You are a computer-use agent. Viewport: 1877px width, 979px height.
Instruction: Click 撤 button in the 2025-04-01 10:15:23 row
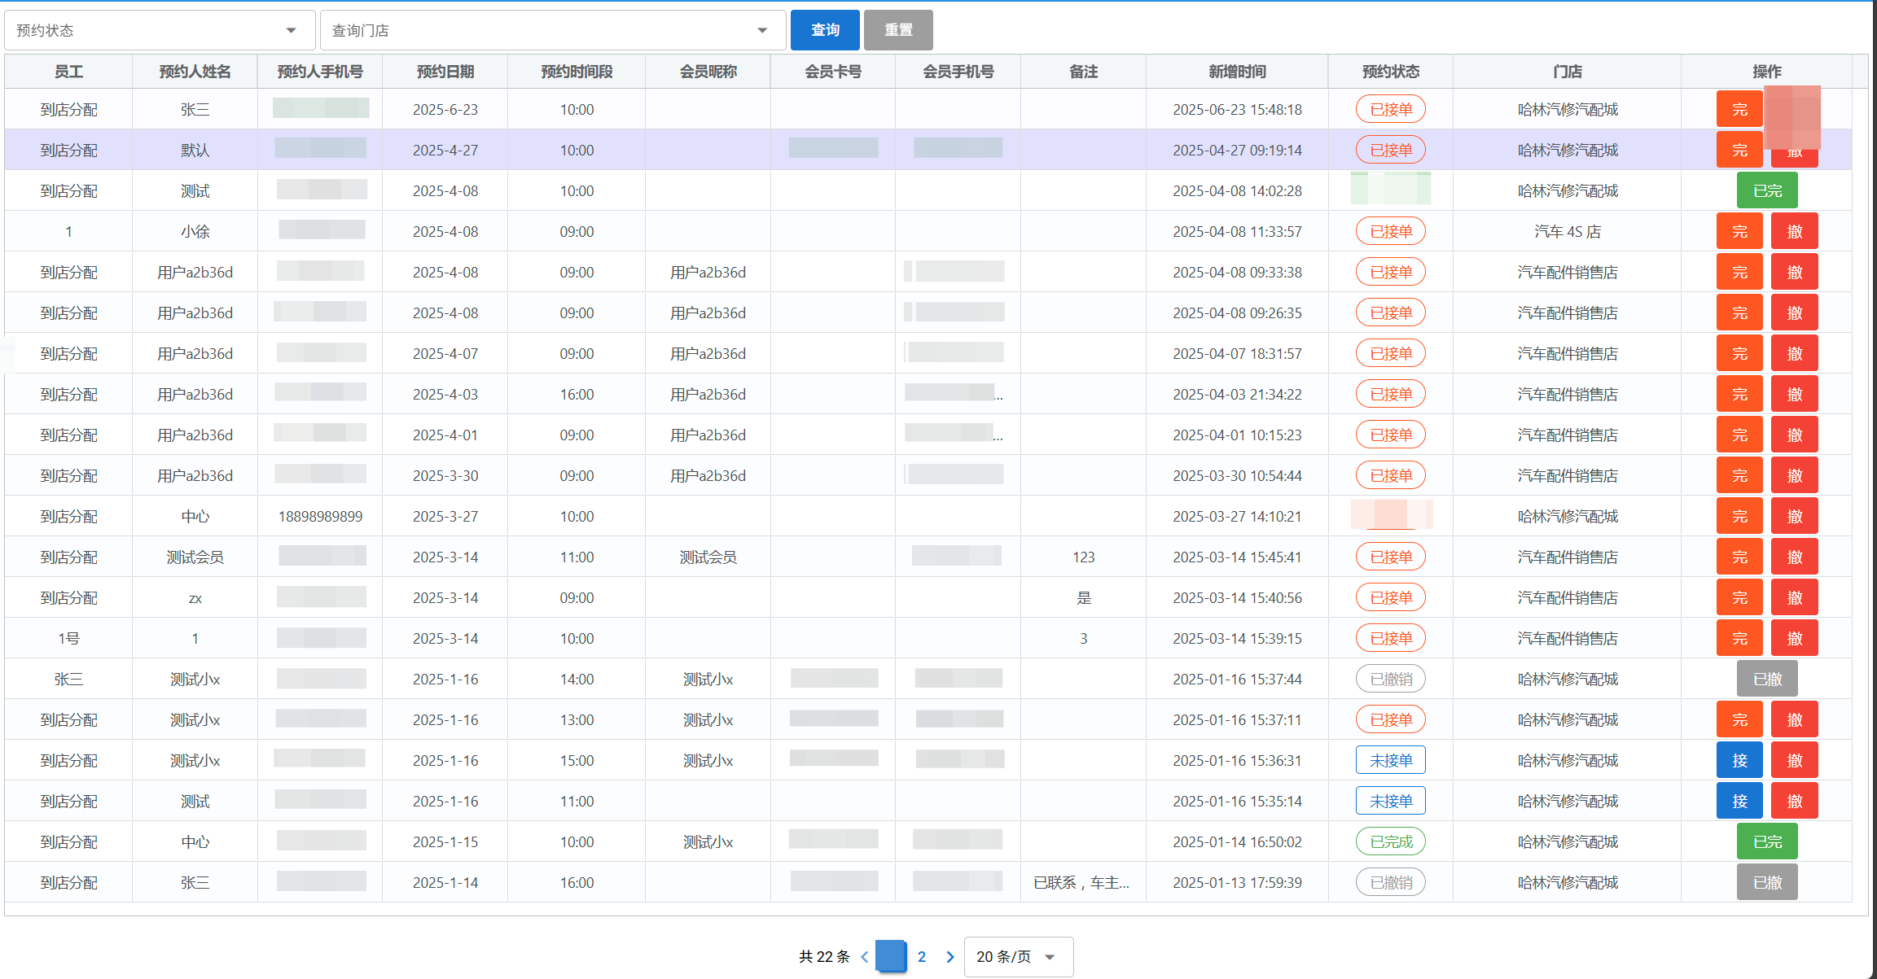coord(1795,435)
